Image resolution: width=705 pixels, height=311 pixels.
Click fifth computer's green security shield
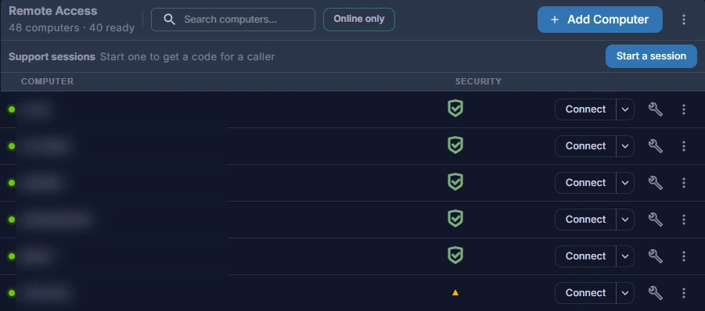pyautogui.click(x=455, y=256)
